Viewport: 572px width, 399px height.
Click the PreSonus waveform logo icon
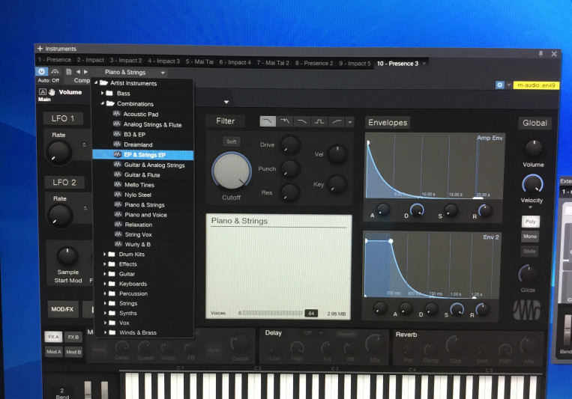[527, 310]
